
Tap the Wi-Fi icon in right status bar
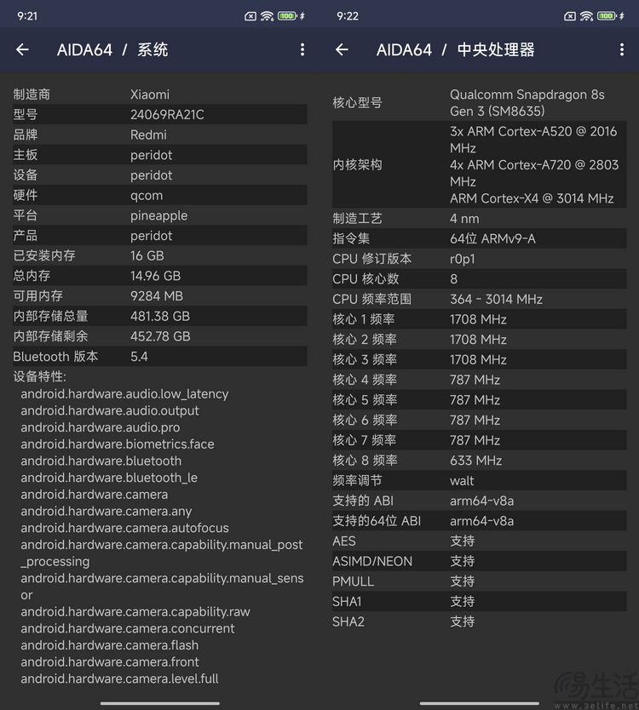click(586, 16)
